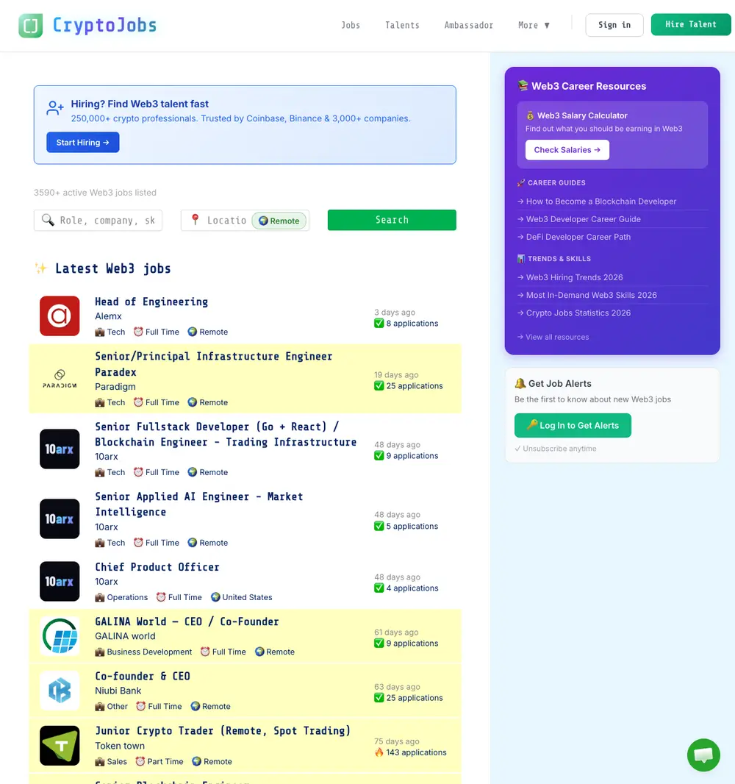This screenshot has height=784, width=735.
Task: Open Senior/Principal Infrastructure Engineer Paradex job
Action: coord(213,364)
